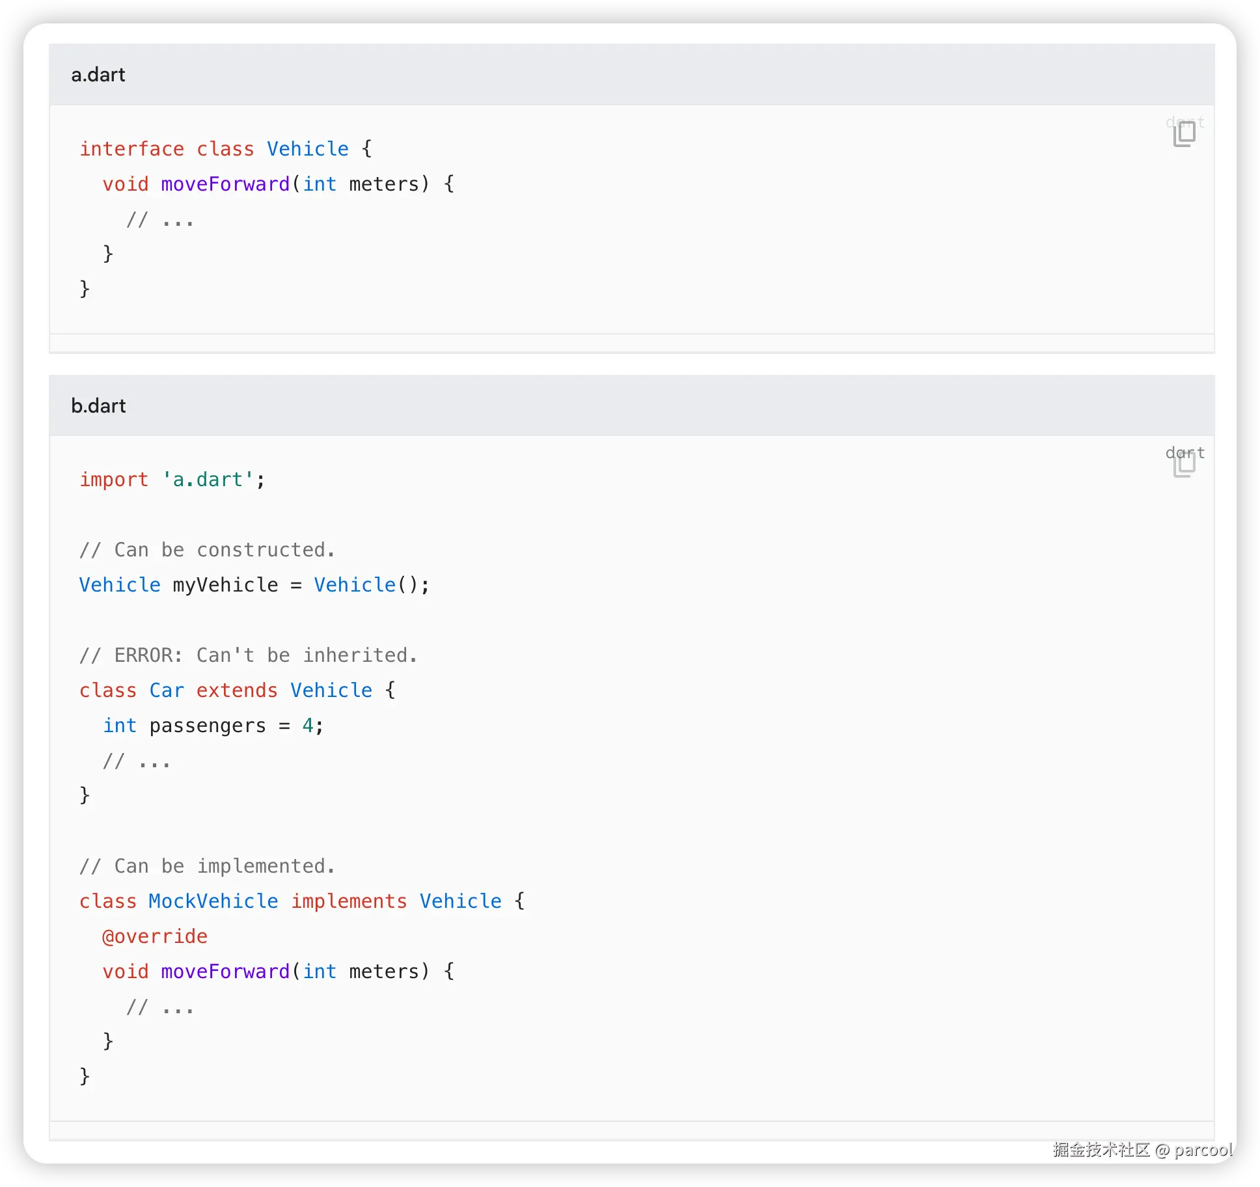Viewport: 1260px width, 1187px height.
Task: Click the '// Can be implemented.' comment
Action: coord(207,866)
